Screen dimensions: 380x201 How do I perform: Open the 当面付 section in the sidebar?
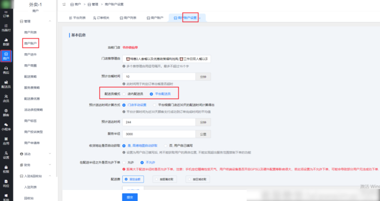6,28
